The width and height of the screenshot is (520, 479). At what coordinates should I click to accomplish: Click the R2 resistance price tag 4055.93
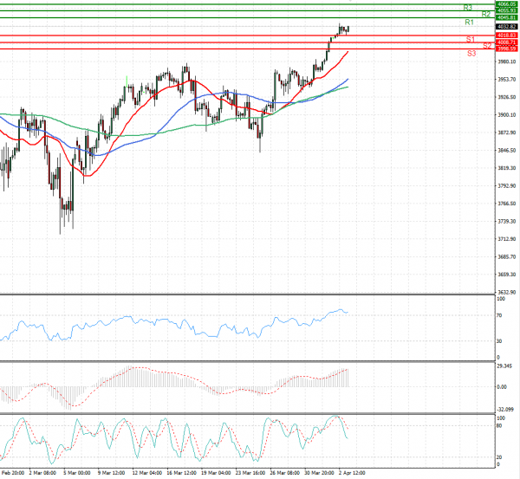(x=506, y=10)
